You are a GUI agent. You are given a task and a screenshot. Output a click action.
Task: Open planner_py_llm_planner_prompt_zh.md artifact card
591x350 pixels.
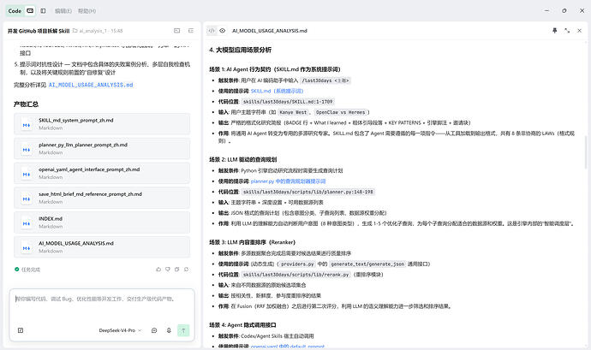click(x=102, y=148)
